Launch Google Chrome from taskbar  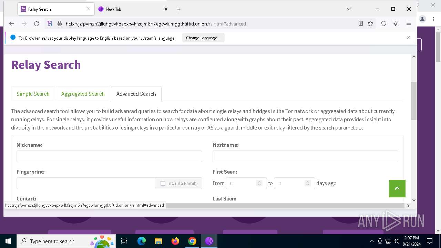(x=192, y=241)
